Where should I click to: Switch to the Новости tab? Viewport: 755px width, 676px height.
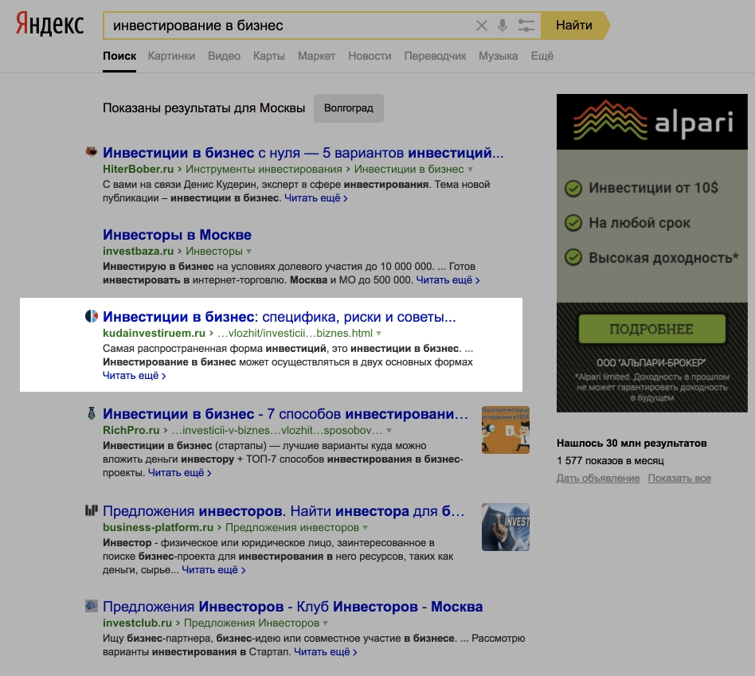pos(370,56)
